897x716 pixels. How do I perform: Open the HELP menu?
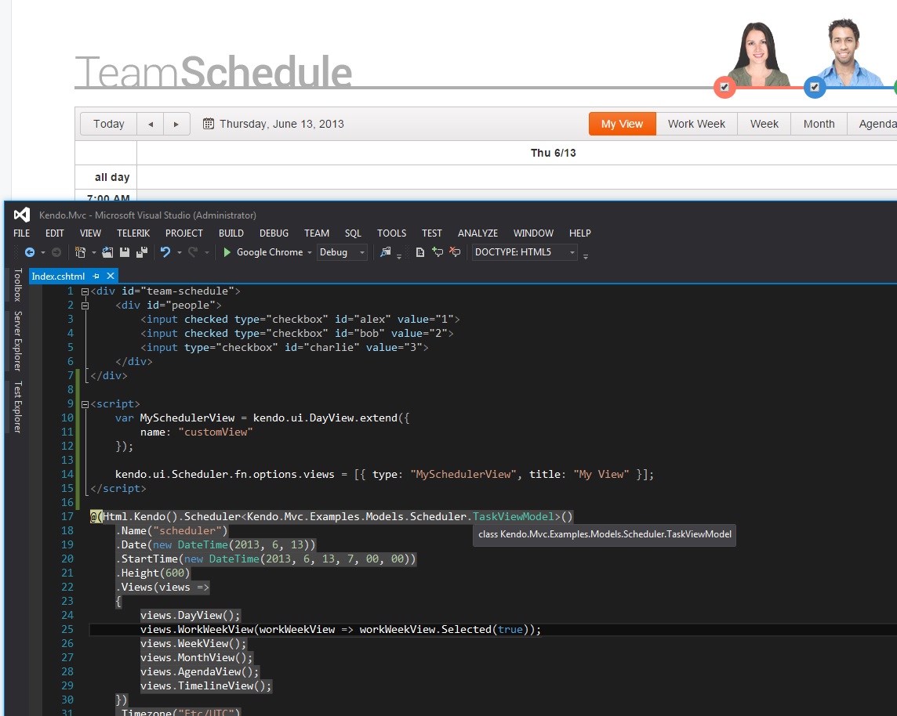tap(580, 233)
